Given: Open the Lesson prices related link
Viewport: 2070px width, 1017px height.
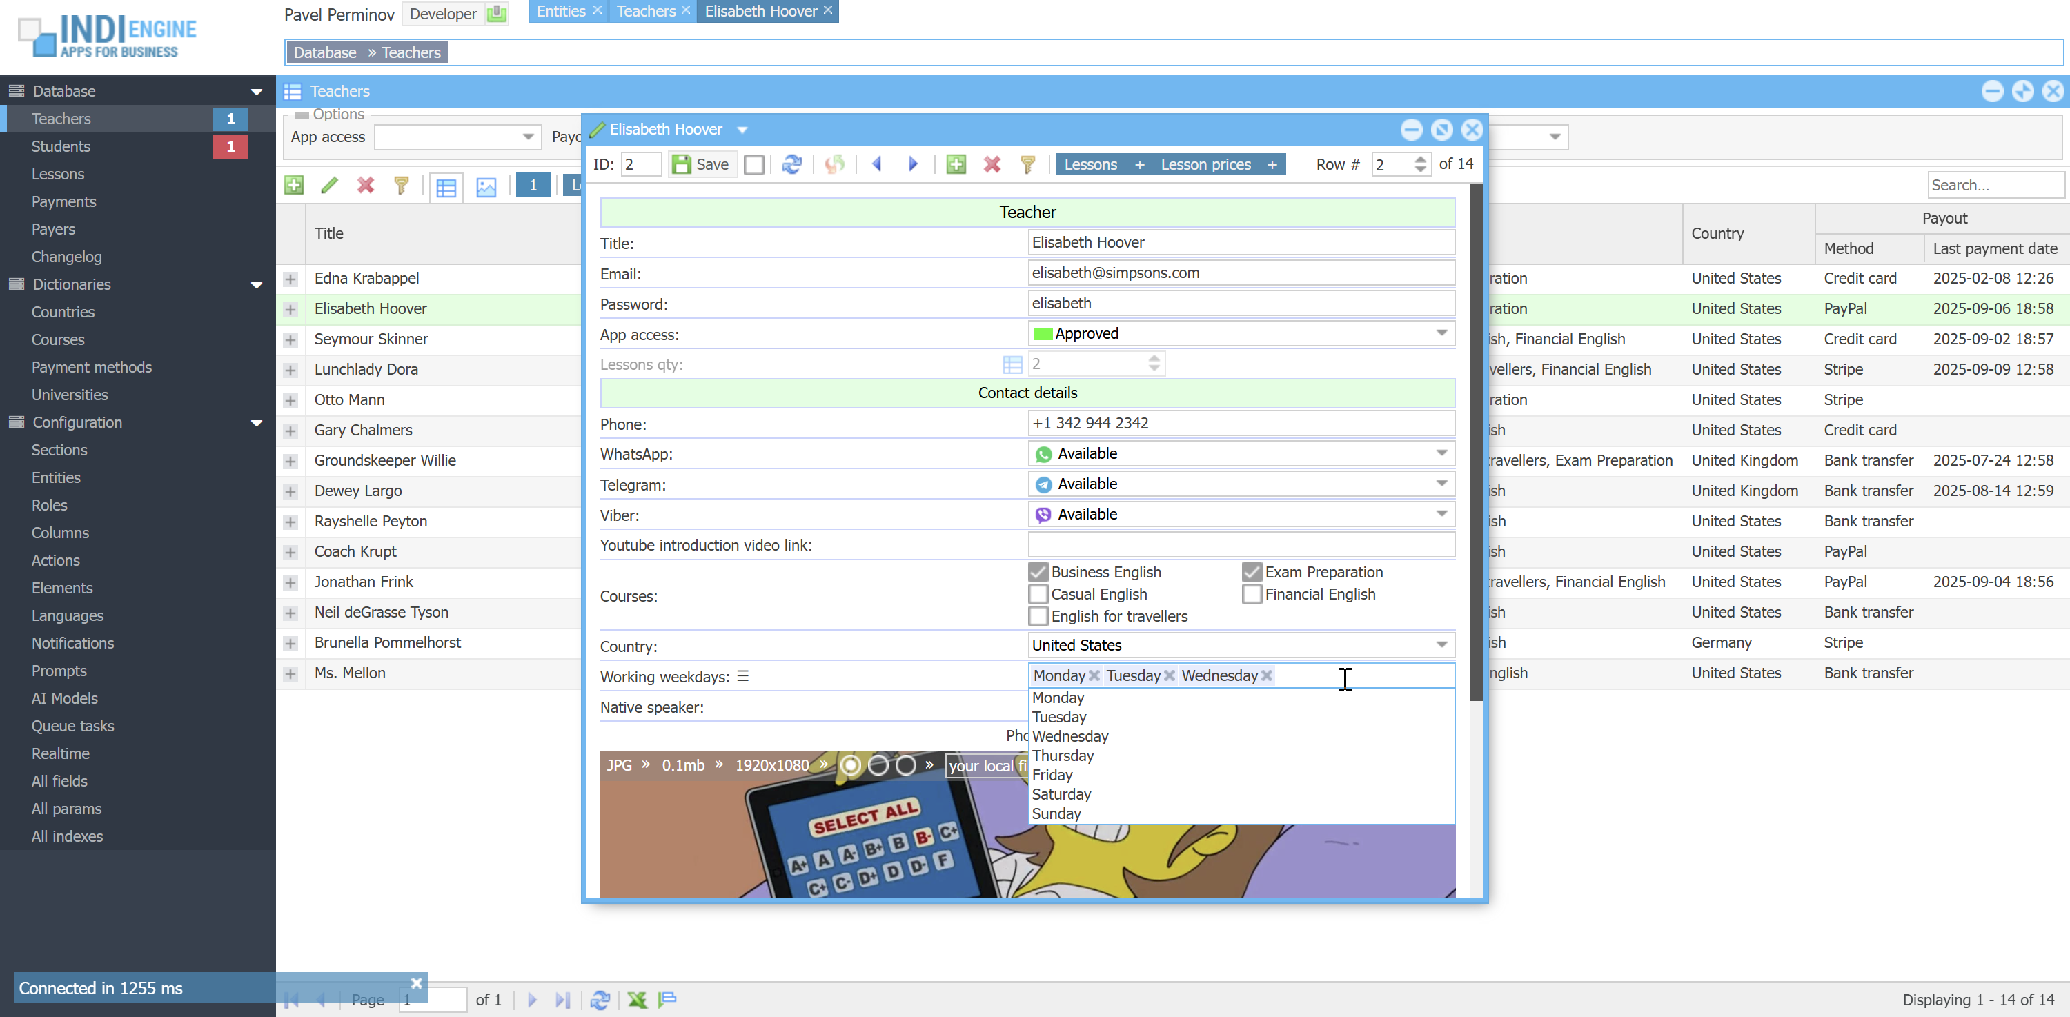Looking at the screenshot, I should [1205, 165].
